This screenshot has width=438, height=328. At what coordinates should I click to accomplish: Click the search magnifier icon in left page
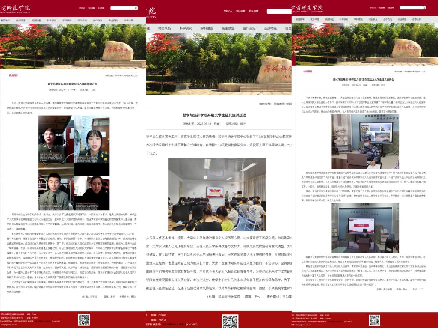pos(136,8)
